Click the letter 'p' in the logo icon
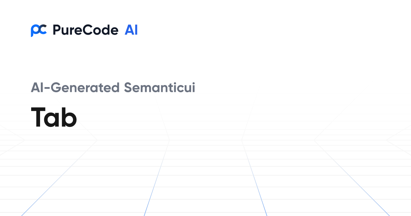Screen dimensions: 411x216 (35, 31)
